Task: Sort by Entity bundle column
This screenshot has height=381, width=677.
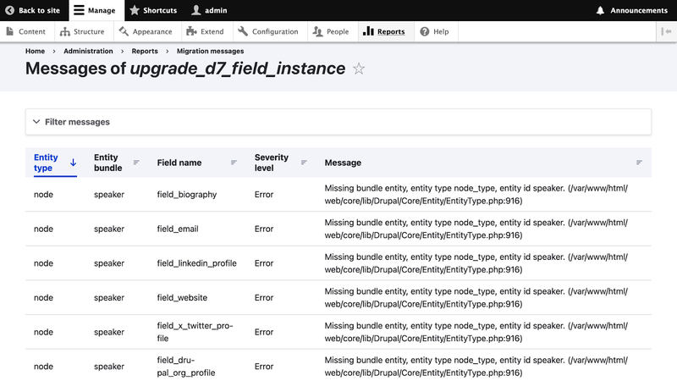Action: [x=106, y=163]
